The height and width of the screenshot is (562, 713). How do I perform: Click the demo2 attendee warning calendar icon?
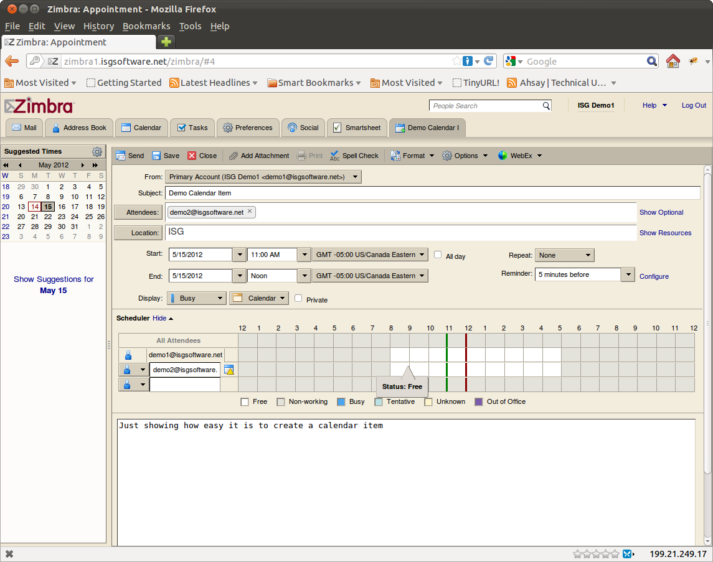(x=229, y=370)
